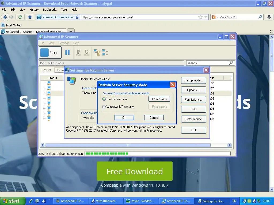Select the last computer icon in results
The width and height of the screenshot is (274, 205).
click(49, 118)
